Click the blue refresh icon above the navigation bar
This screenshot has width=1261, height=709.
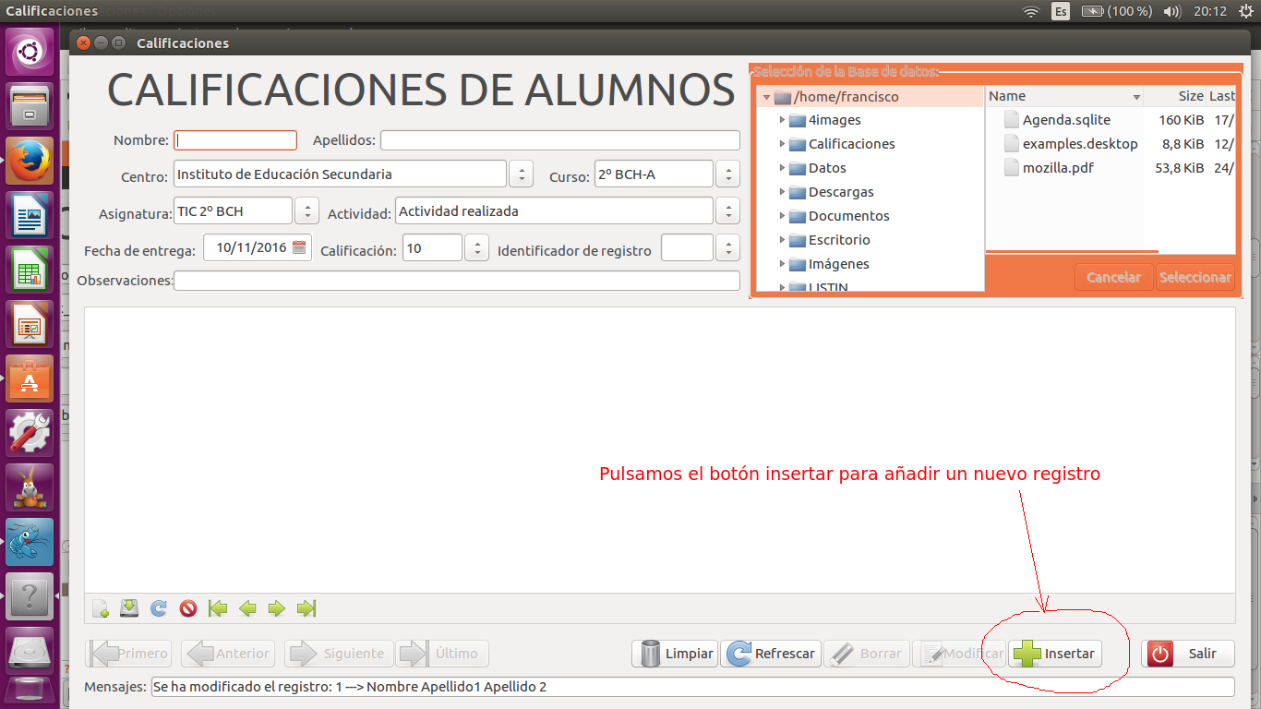(x=158, y=608)
